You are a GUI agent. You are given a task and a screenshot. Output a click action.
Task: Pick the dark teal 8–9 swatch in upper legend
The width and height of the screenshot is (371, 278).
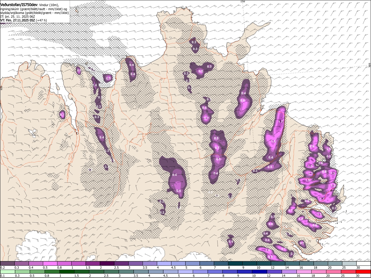click(235, 263)
